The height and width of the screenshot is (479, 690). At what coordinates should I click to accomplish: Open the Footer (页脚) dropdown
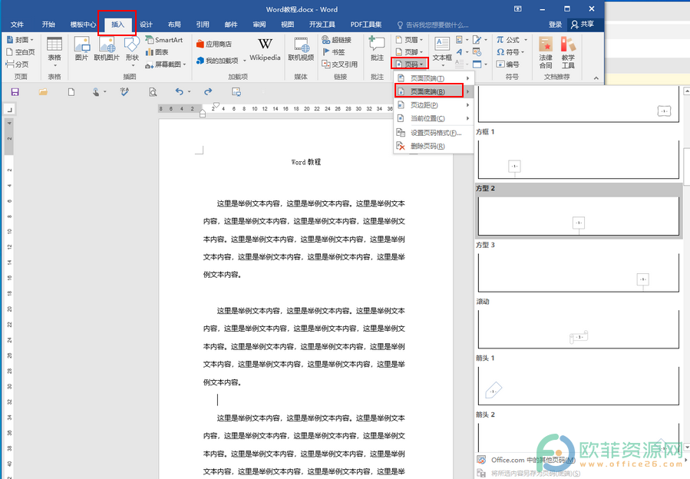pos(409,52)
